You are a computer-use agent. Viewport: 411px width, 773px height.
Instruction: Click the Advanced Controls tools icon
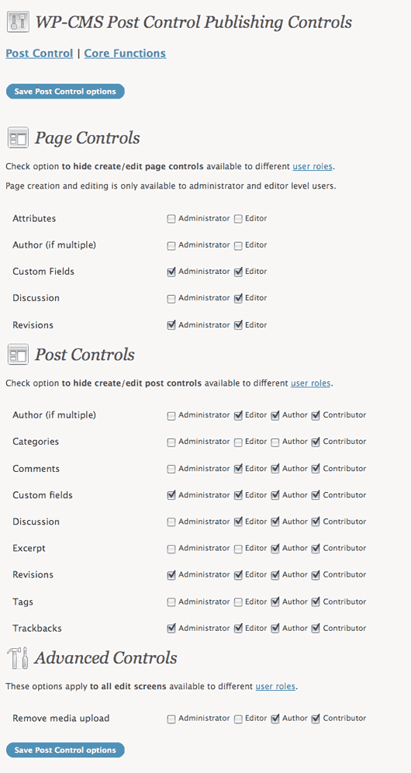[18, 657]
